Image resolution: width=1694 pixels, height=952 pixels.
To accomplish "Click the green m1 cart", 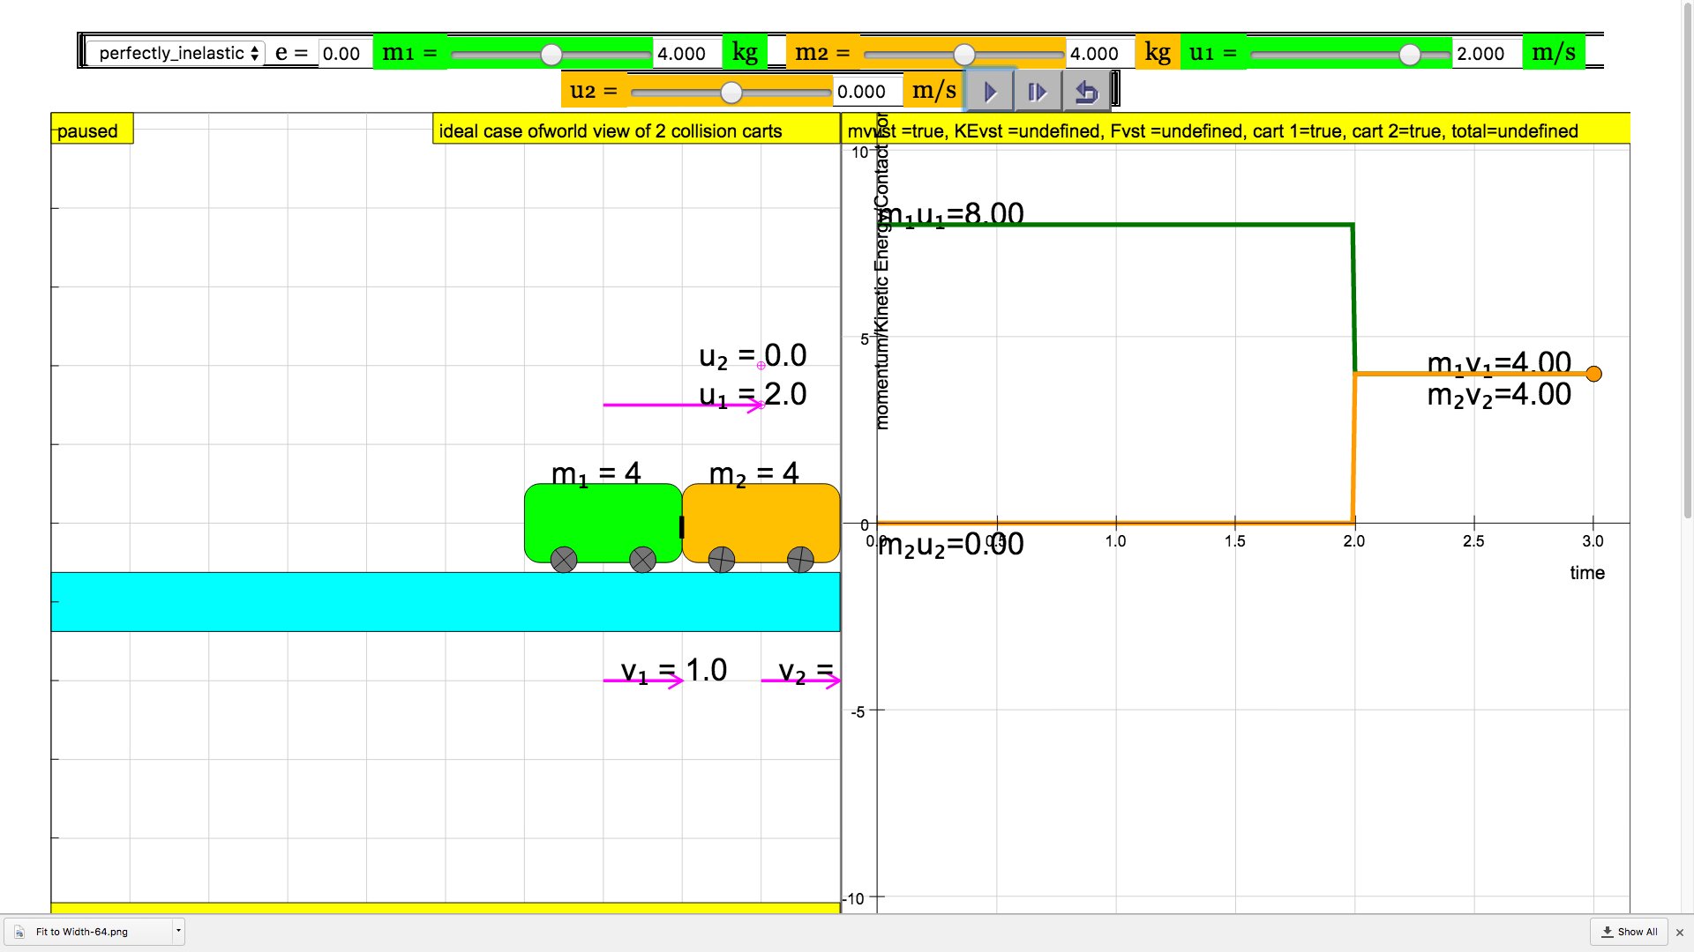I will tap(602, 522).
